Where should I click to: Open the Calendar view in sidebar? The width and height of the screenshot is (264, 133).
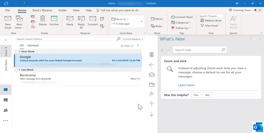click(x=6, y=100)
